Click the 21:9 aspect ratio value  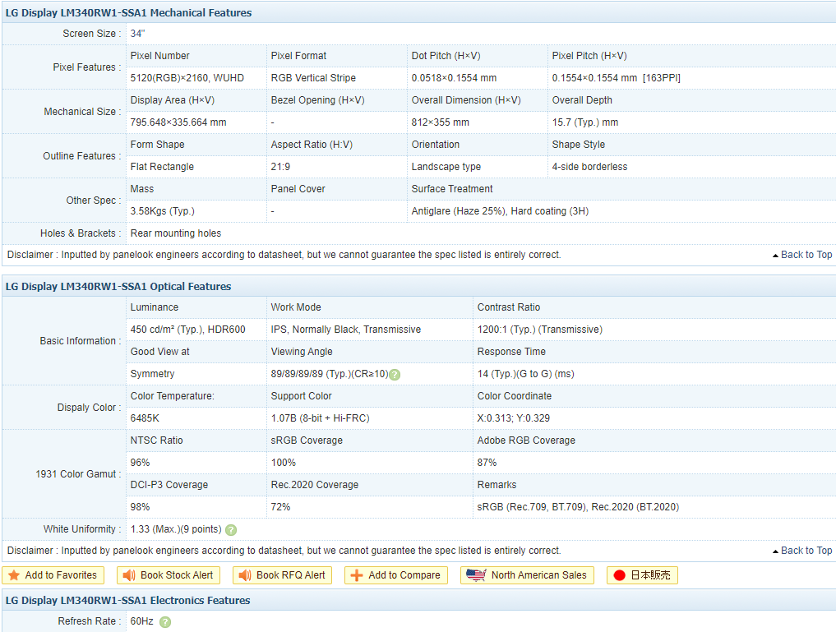tap(282, 167)
